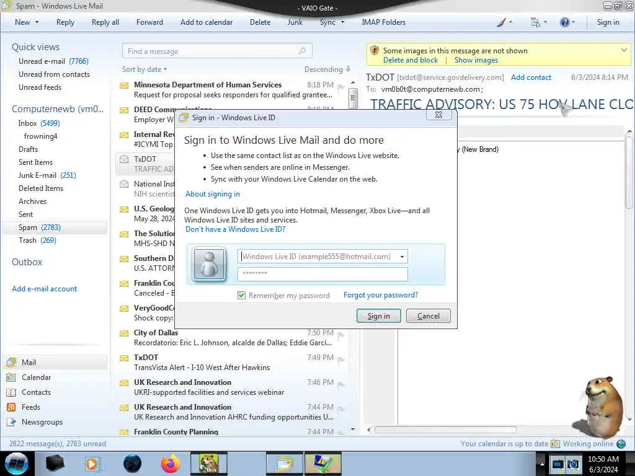
Task: Click envelope icon next to City of Dallas
Action: click(124, 333)
